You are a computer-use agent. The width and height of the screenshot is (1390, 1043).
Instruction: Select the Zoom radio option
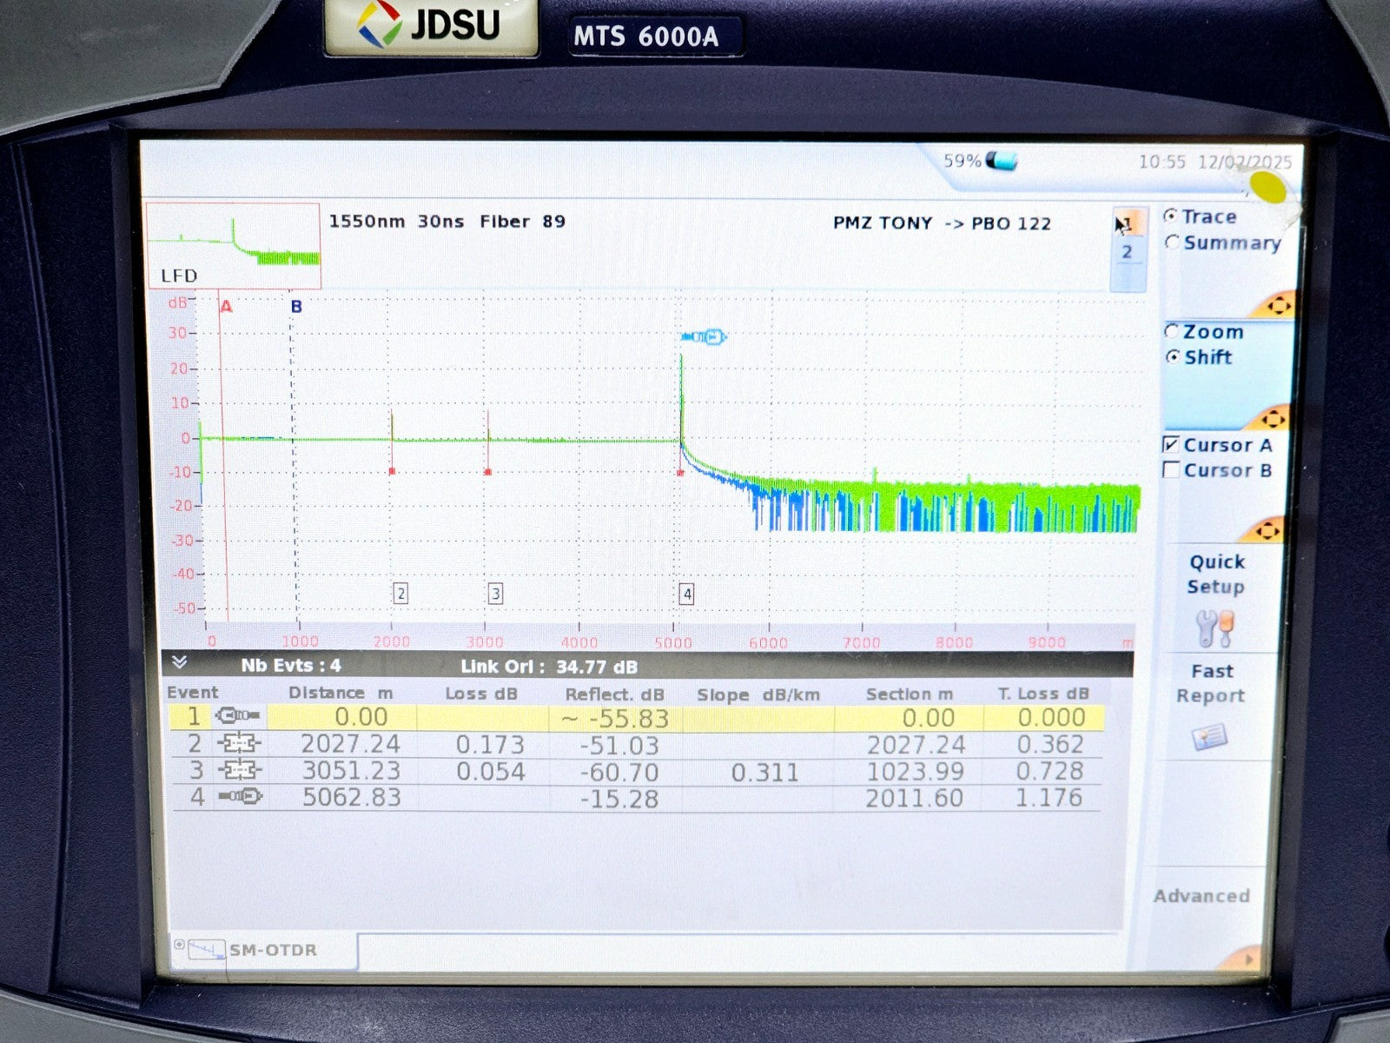coord(1172,331)
